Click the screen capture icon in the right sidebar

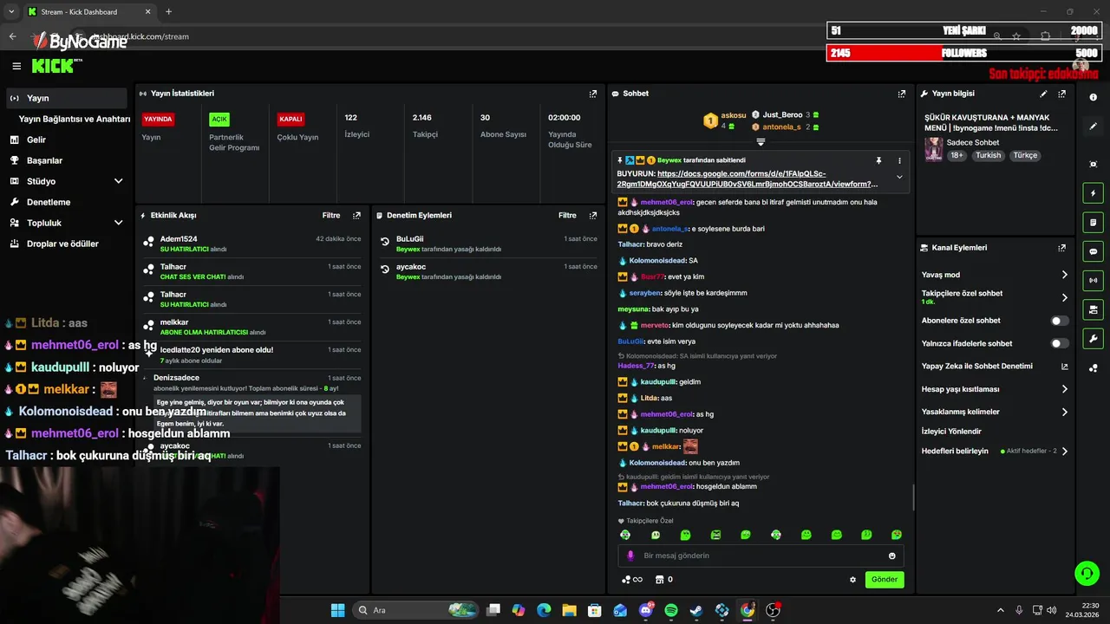tap(1093, 164)
